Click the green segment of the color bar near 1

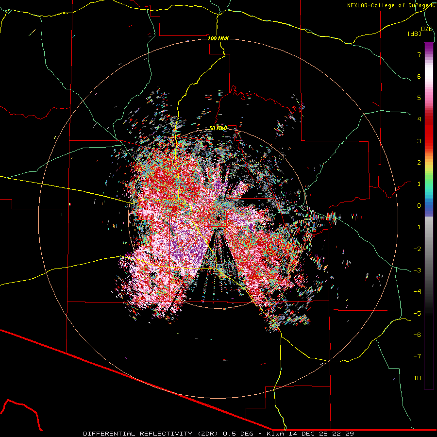(429, 184)
